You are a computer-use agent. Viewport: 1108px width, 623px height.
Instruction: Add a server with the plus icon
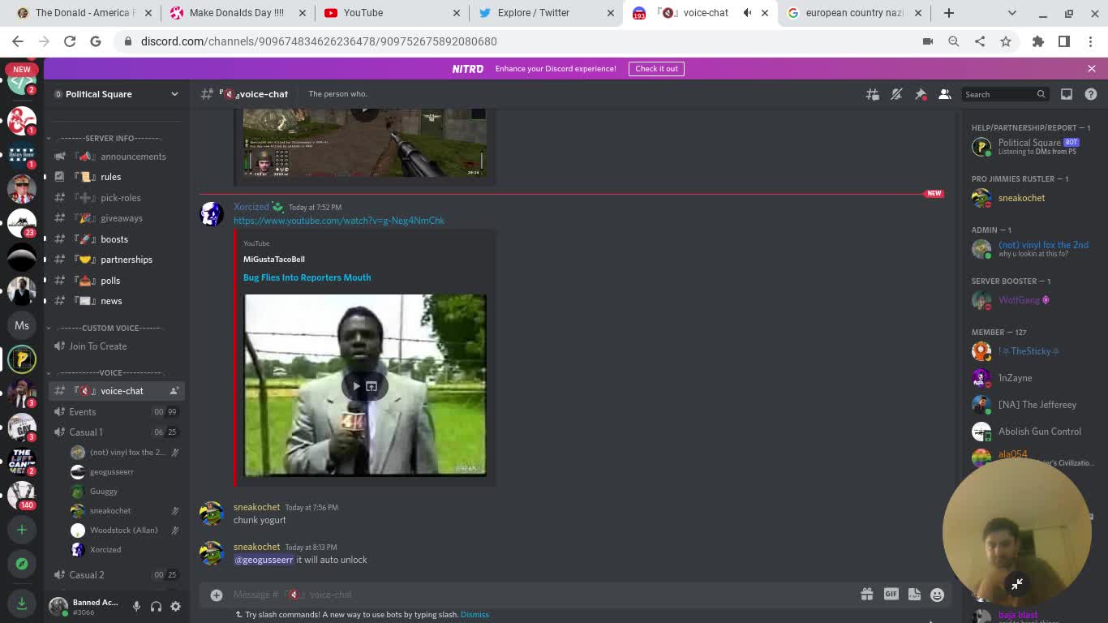(22, 530)
